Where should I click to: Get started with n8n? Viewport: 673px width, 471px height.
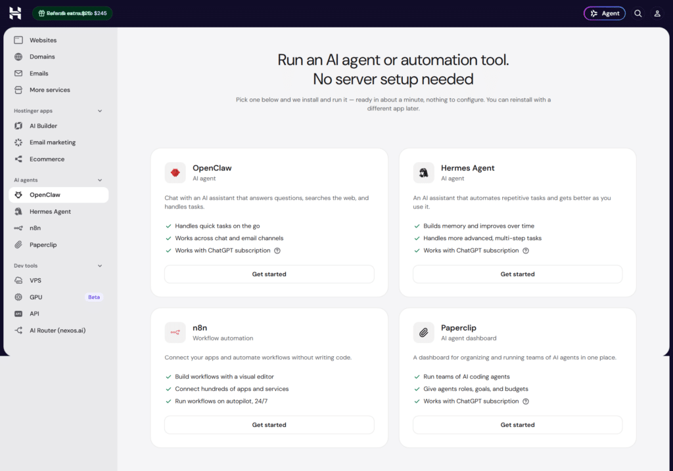[x=269, y=425]
